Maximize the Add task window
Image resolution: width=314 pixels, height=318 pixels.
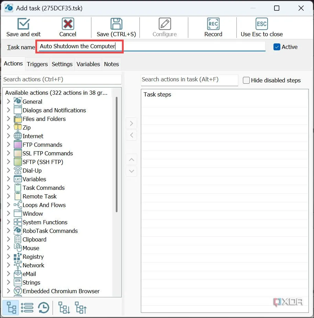[277, 8]
